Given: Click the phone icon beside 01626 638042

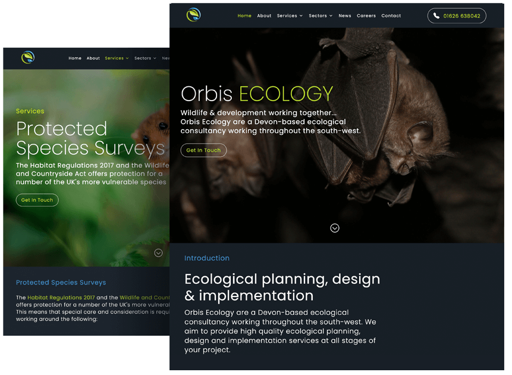Looking at the screenshot, I should [436, 16].
